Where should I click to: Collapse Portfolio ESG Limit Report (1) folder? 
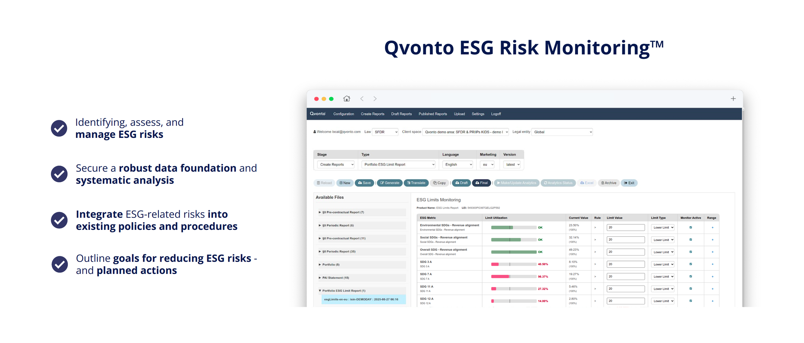[x=362, y=291]
